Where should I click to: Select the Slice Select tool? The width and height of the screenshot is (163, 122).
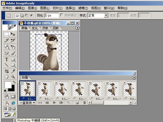[x=13, y=40]
